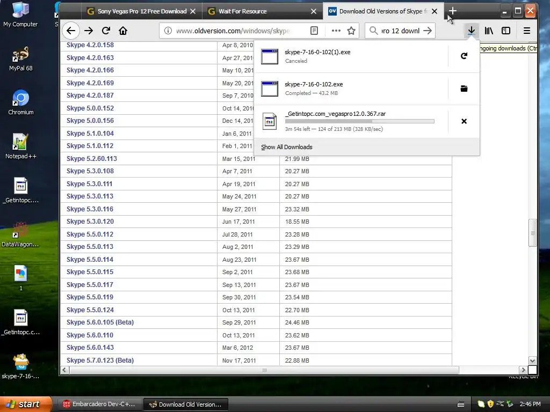Click the search box text field
This screenshot has width=550, height=412.
click(400, 31)
